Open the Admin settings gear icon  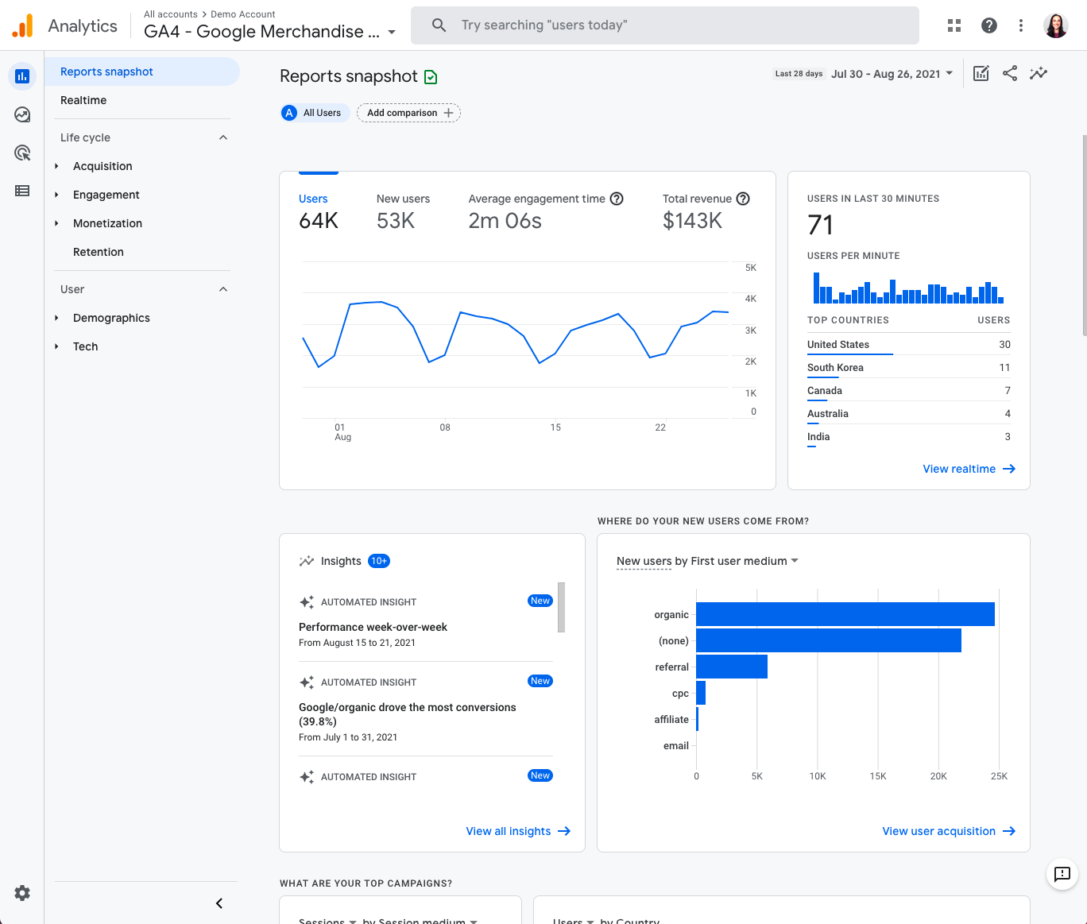tap(21, 892)
